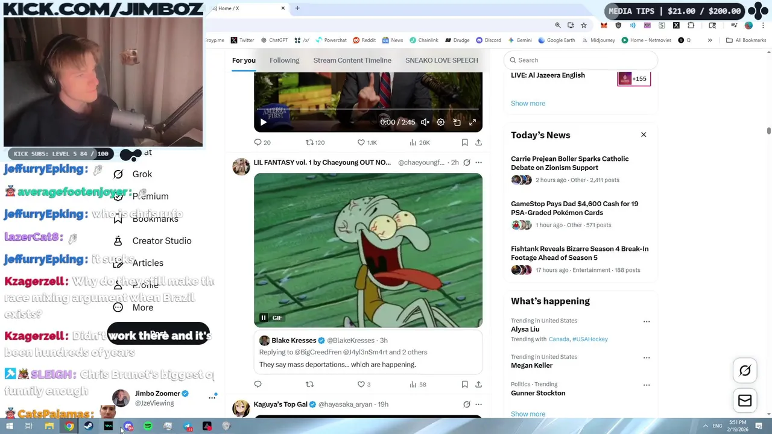772x434 pixels.
Task: Click the Grok icon on LIL FANTASY post
Action: coord(466,162)
